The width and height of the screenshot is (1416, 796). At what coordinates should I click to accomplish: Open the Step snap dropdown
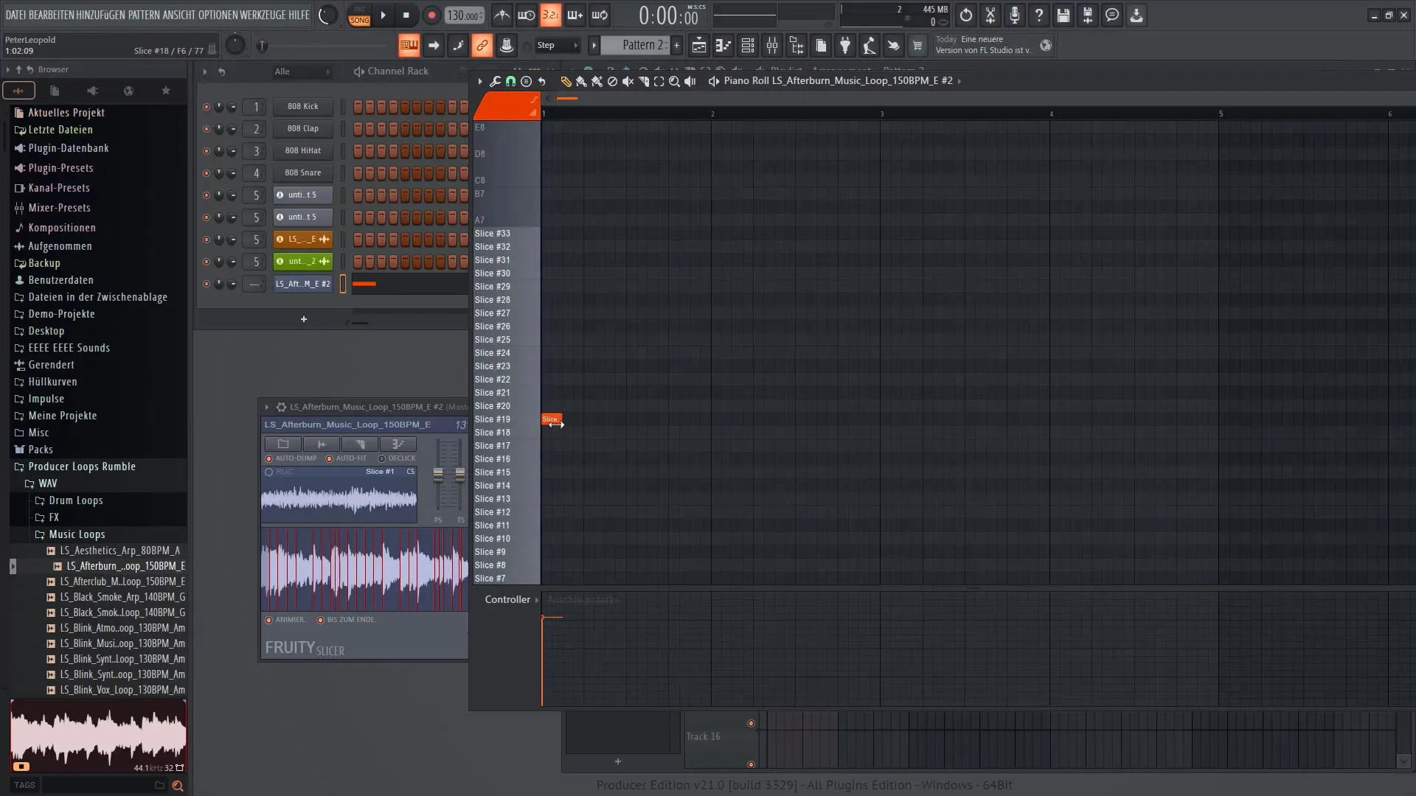[x=558, y=46]
